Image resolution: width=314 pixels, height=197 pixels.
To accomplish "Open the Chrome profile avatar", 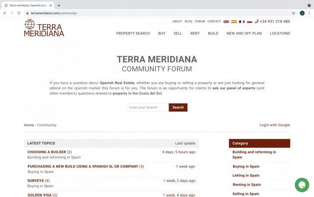I will [x=302, y=13].
